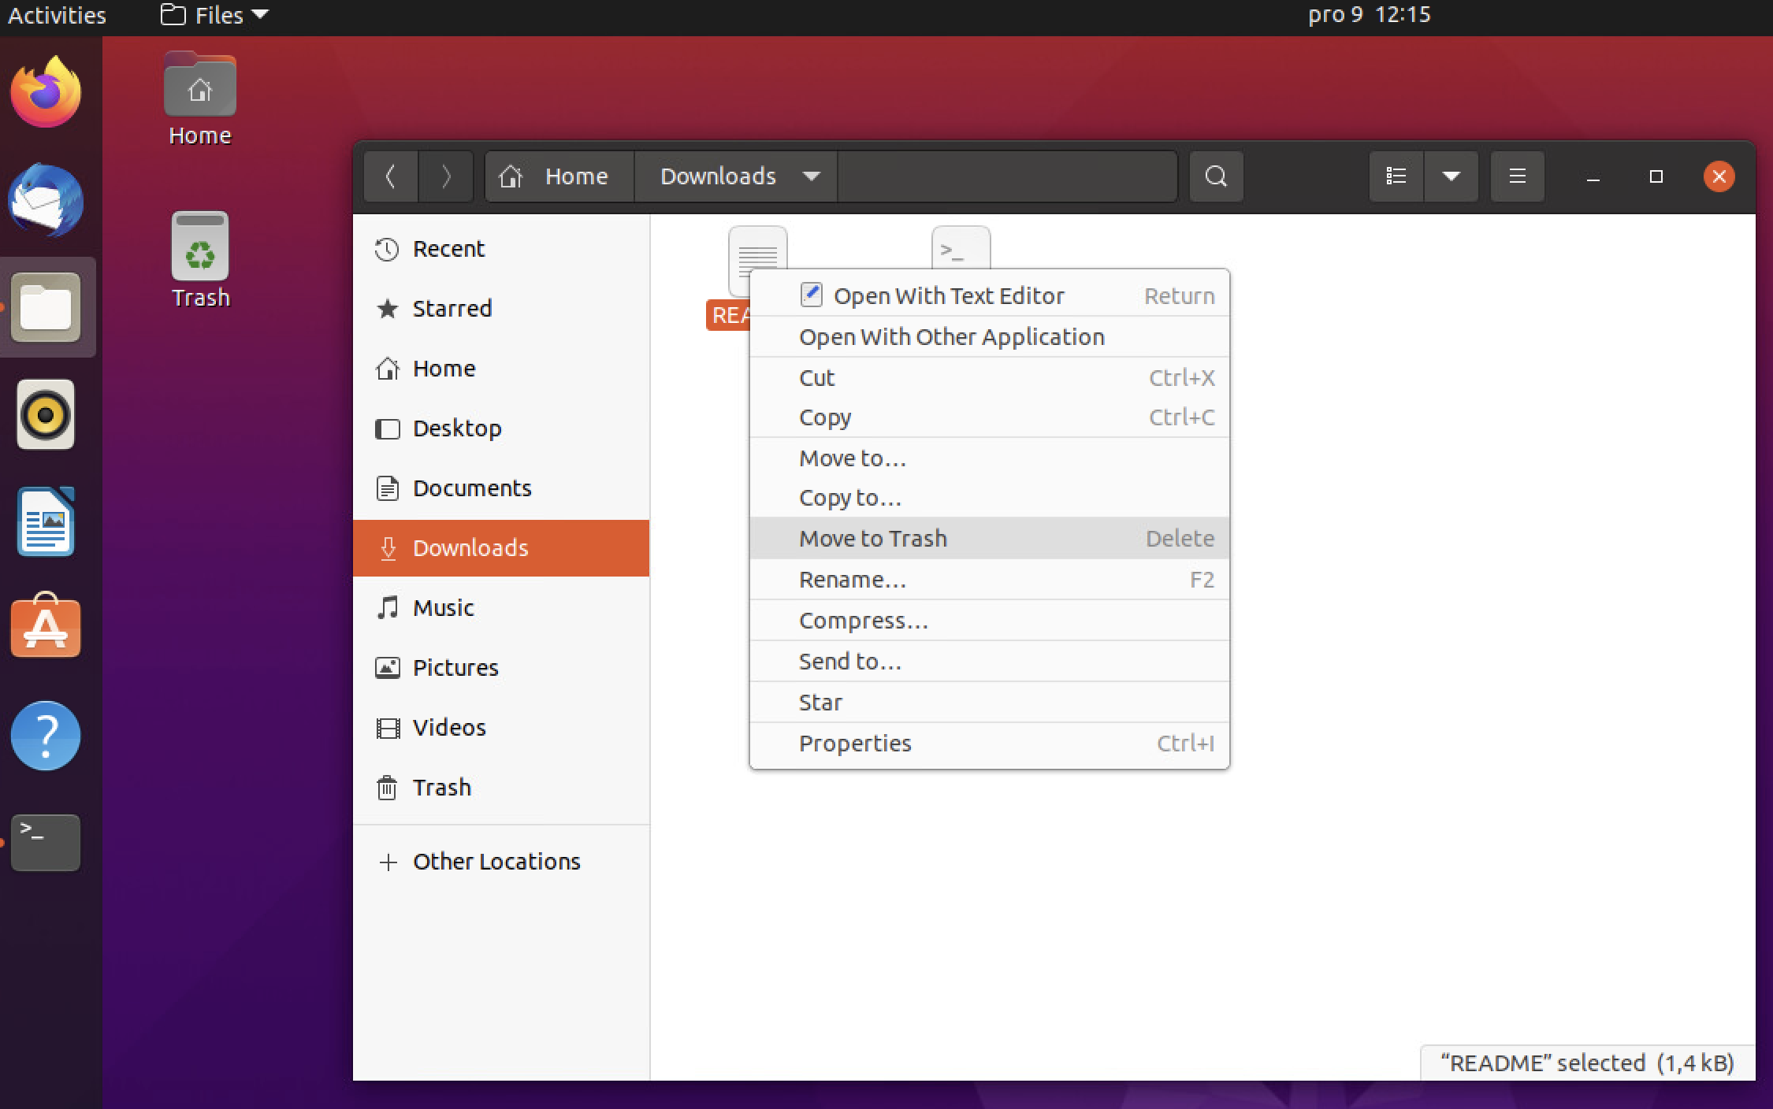Image resolution: width=1773 pixels, height=1109 pixels.
Task: Open the Files app menu in top bar
Action: (x=214, y=15)
